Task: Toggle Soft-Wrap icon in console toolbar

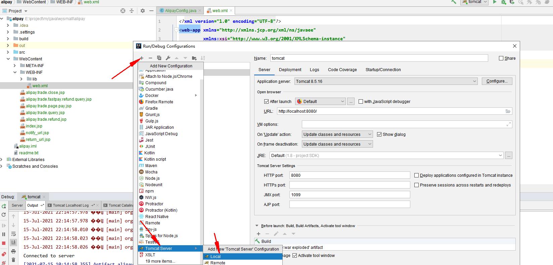Action: pyautogui.click(x=13, y=234)
